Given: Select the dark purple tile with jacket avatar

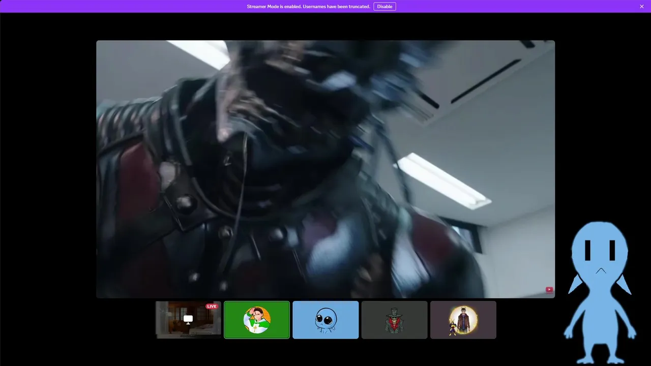Looking at the screenshot, I should pos(463,320).
